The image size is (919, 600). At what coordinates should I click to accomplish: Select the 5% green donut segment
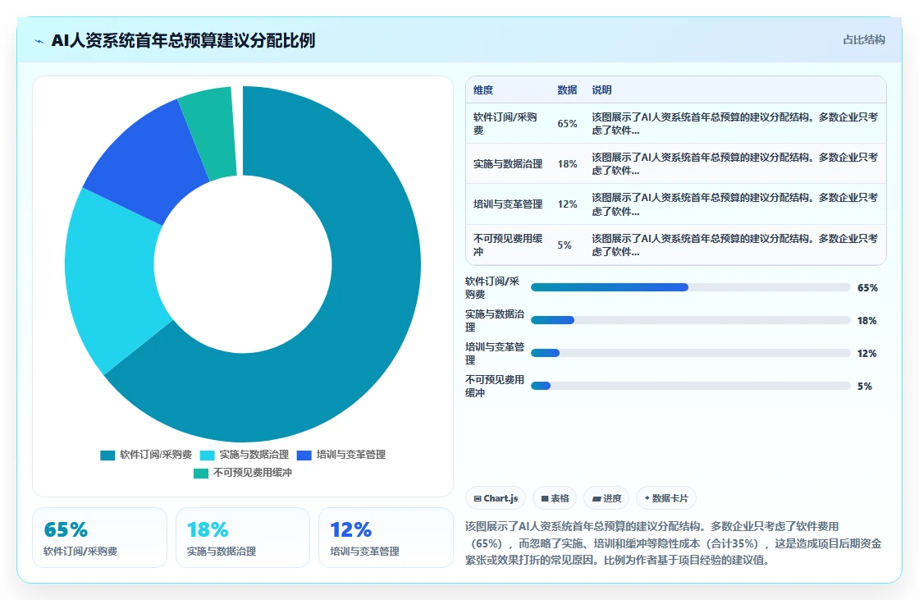coord(209,132)
